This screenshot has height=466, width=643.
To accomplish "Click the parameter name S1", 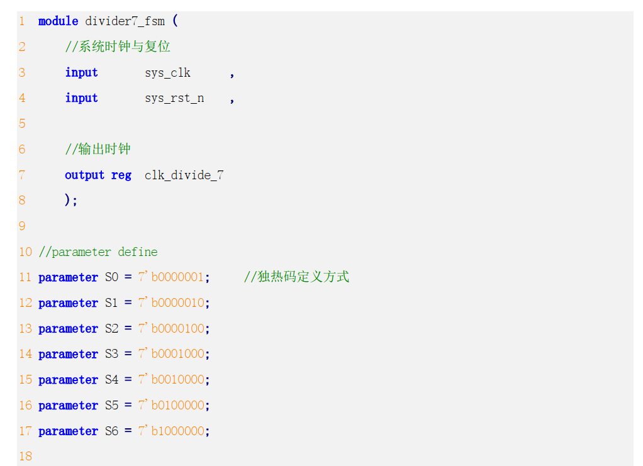I will pos(111,303).
